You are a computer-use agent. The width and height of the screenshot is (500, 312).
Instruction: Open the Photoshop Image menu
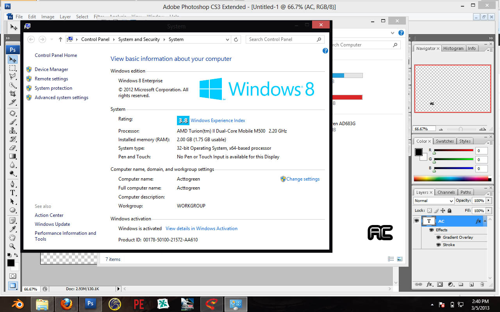click(48, 17)
